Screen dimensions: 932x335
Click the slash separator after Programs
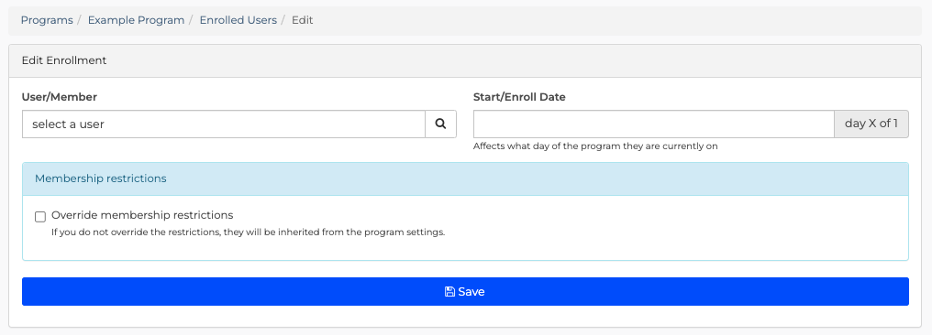pyautogui.click(x=80, y=20)
